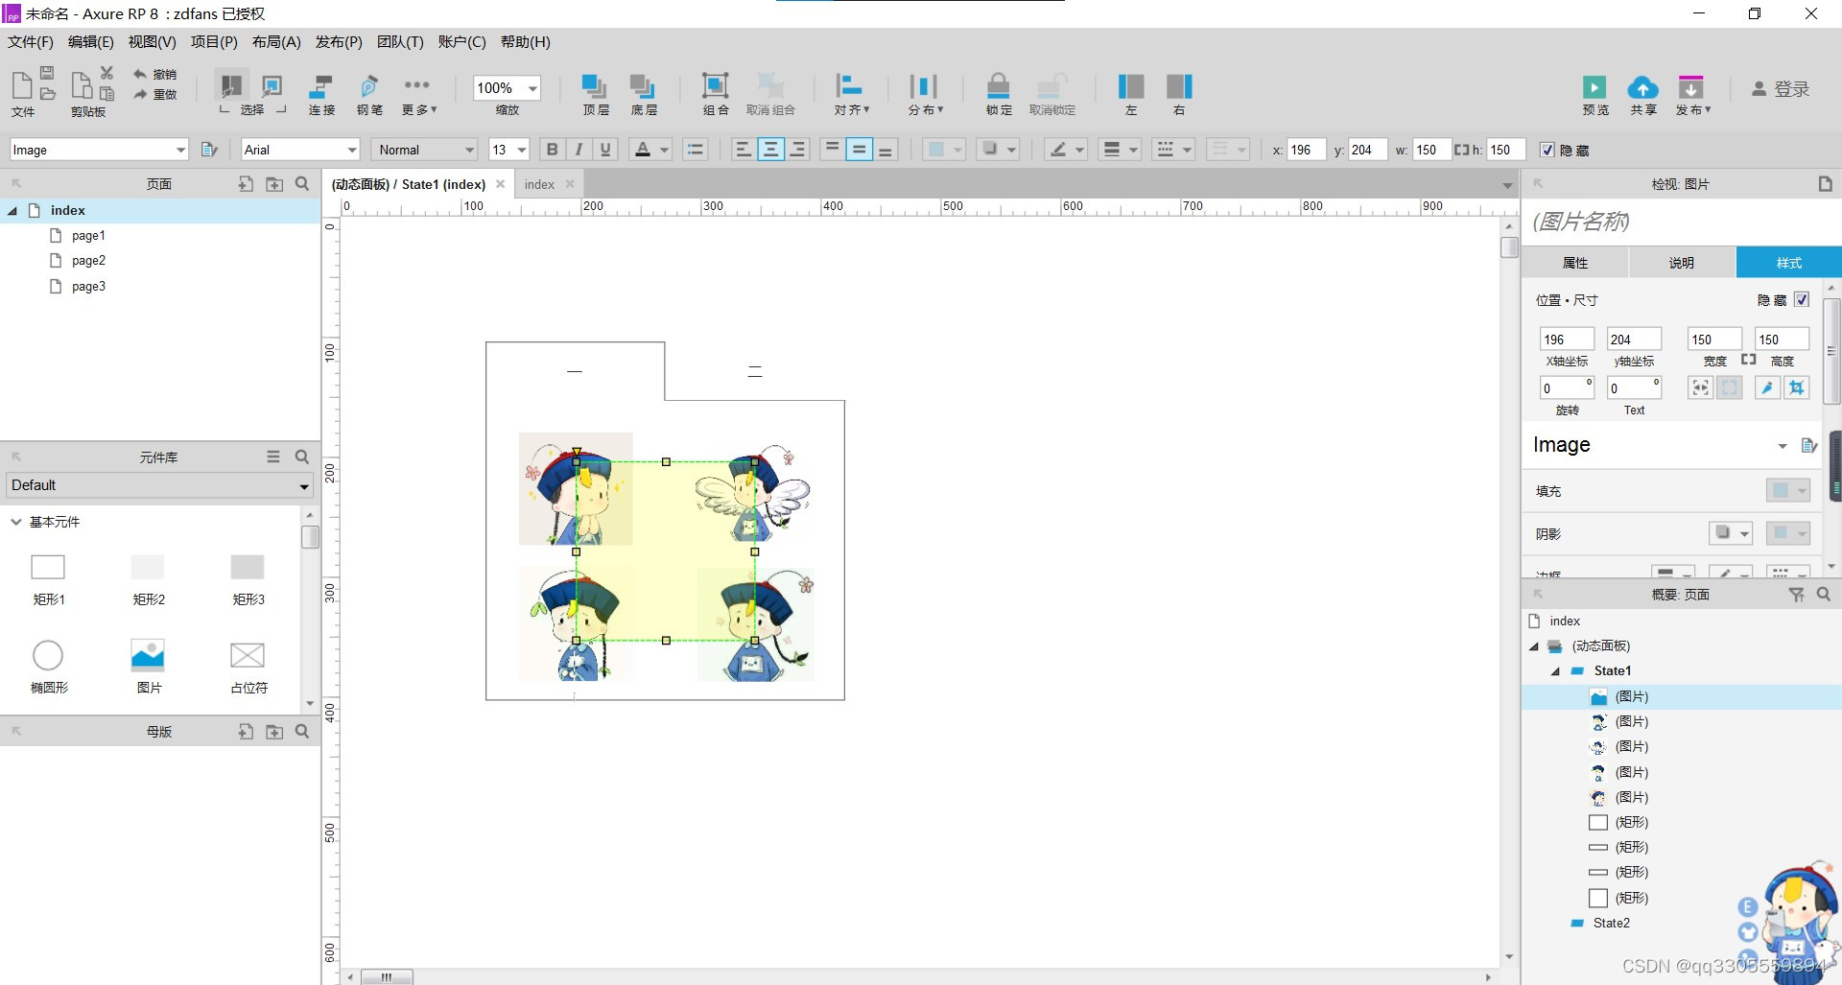The width and height of the screenshot is (1842, 985).
Task: Toggle left panel (左) icon
Action: [x=1131, y=86]
